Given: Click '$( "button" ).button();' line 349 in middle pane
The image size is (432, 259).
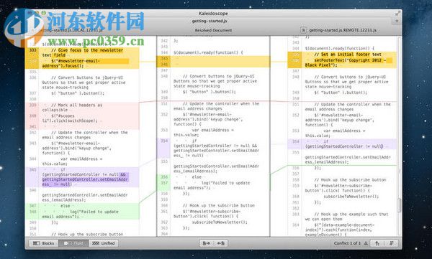Looking at the screenshot, I should pyautogui.click(x=210, y=92).
